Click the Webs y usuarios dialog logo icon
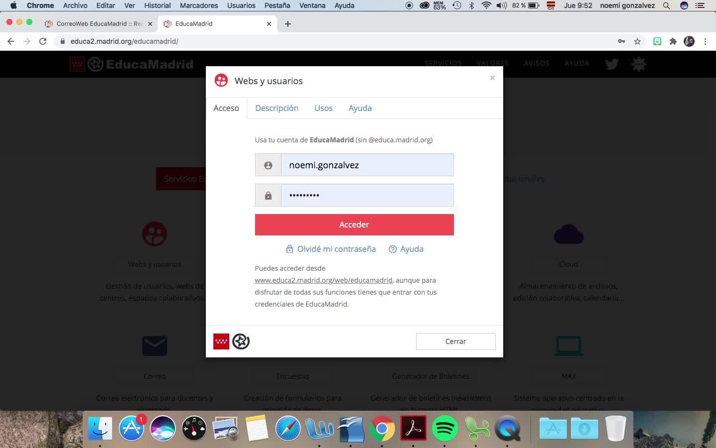The height and width of the screenshot is (448, 716). [221, 80]
